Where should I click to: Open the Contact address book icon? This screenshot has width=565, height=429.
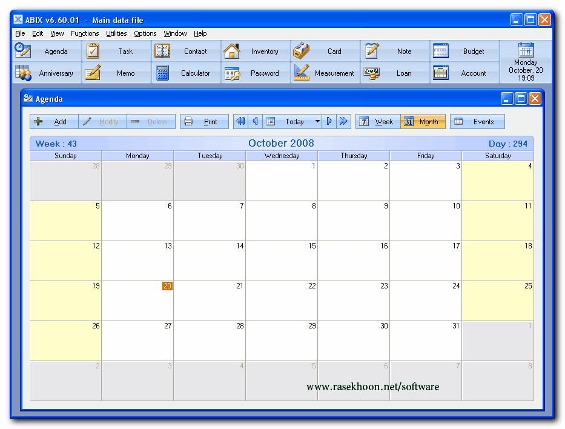162,51
